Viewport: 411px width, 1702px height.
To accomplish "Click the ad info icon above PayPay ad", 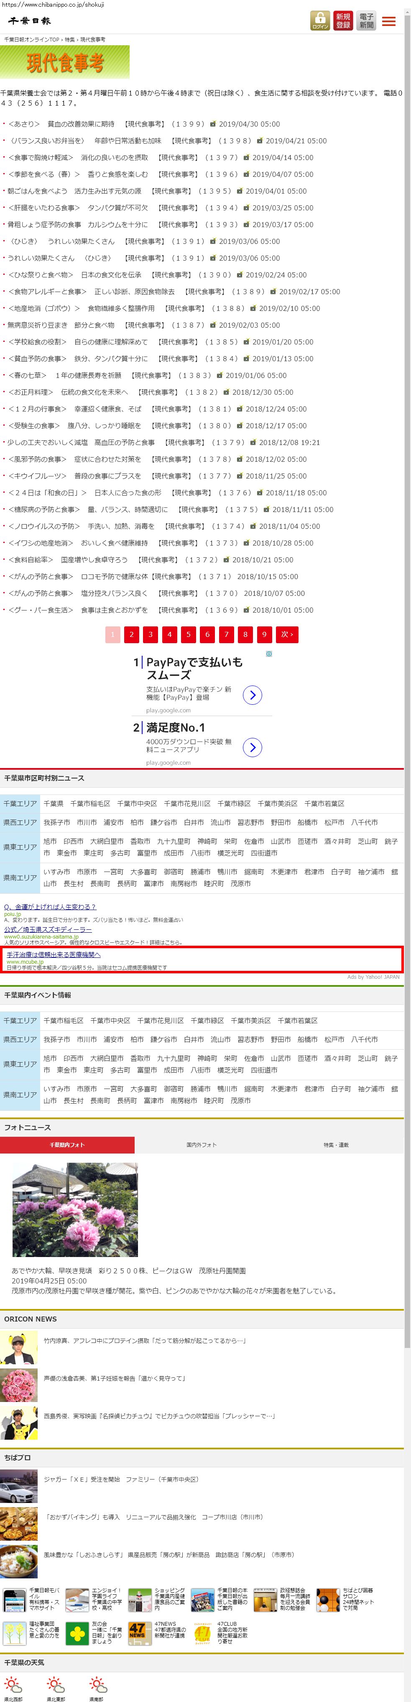I will tap(268, 654).
